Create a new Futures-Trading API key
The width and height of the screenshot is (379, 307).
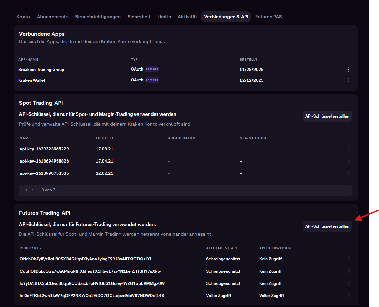[x=327, y=226]
